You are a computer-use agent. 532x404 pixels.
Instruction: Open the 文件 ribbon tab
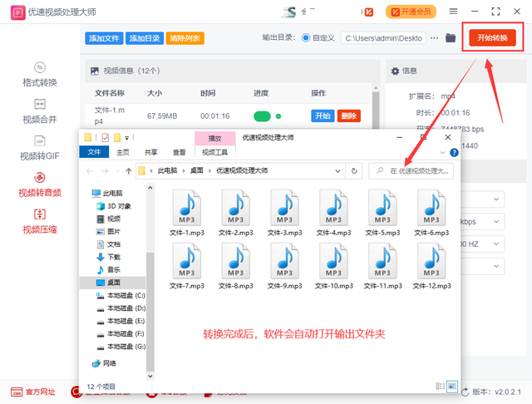click(94, 152)
